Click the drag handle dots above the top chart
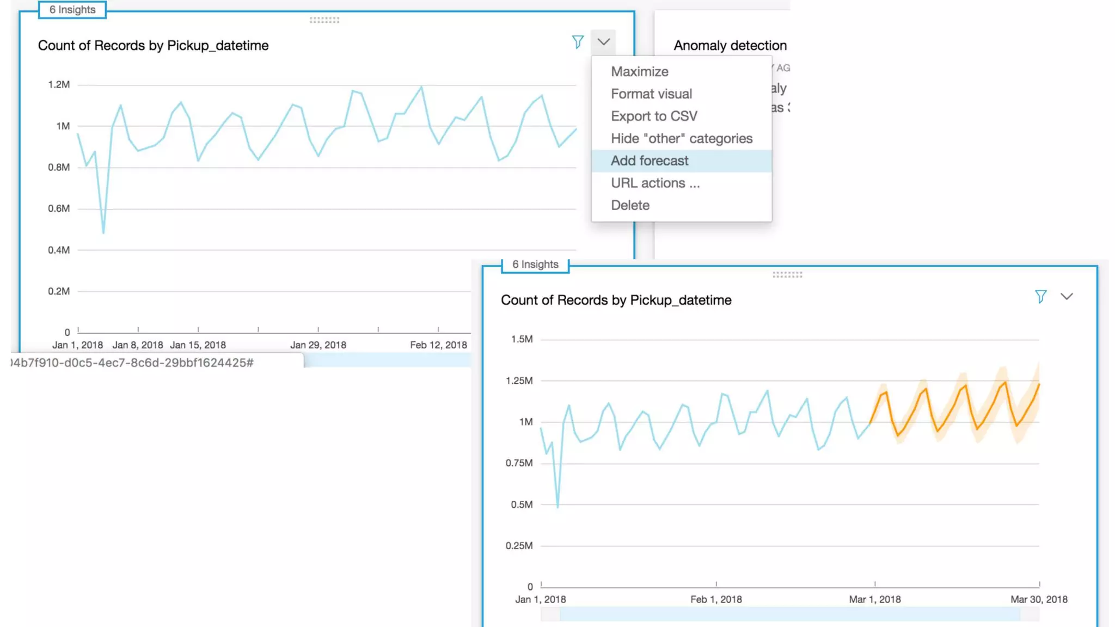This screenshot has width=1115, height=627. pos(324,20)
